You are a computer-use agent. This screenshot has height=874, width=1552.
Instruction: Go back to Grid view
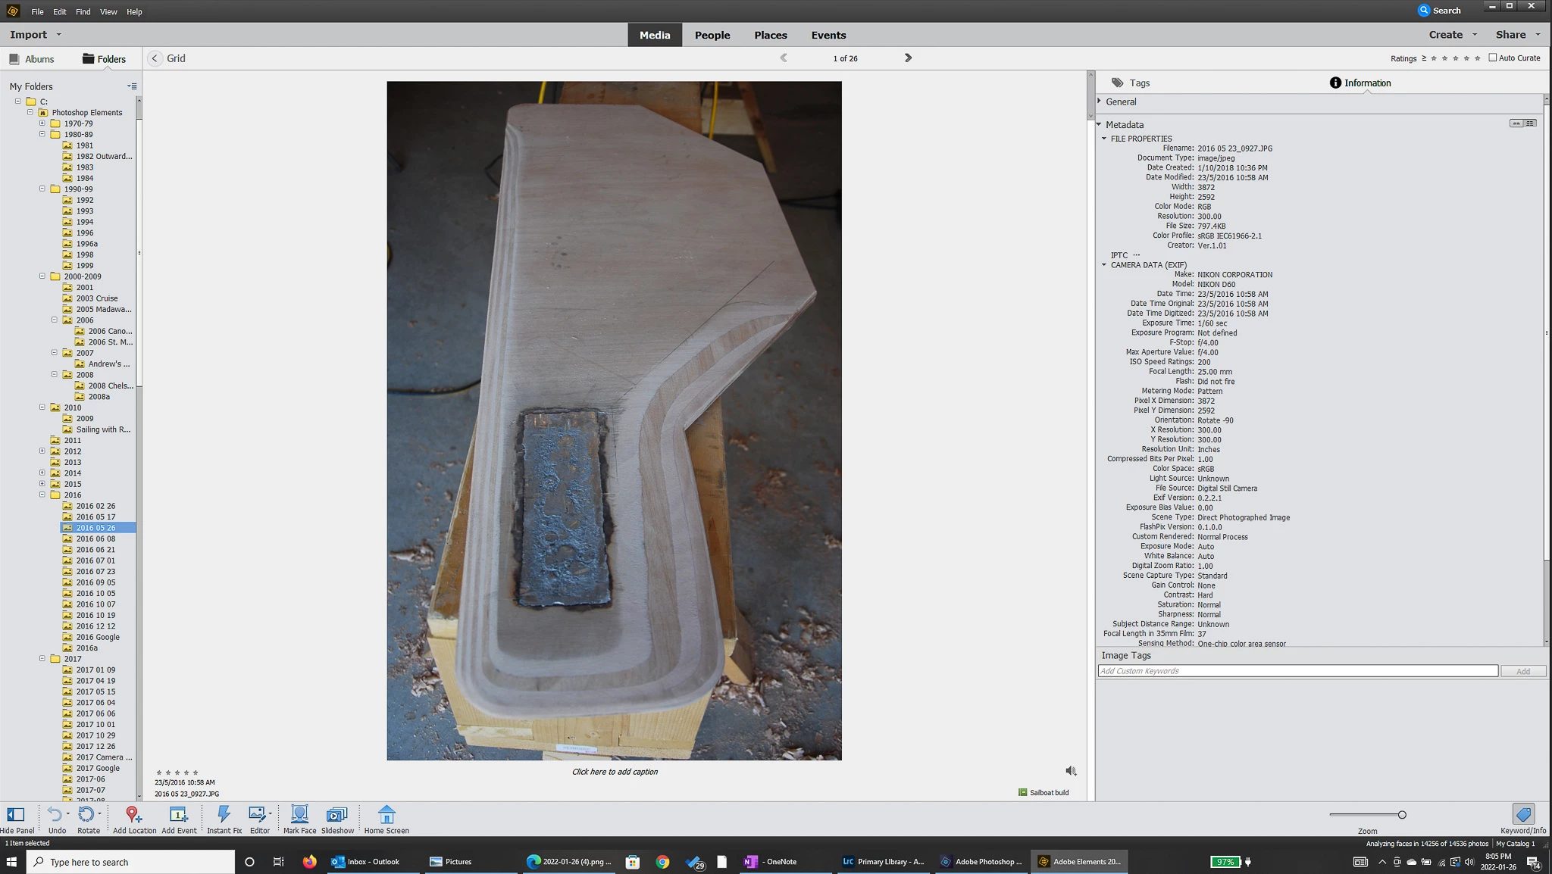tap(155, 58)
